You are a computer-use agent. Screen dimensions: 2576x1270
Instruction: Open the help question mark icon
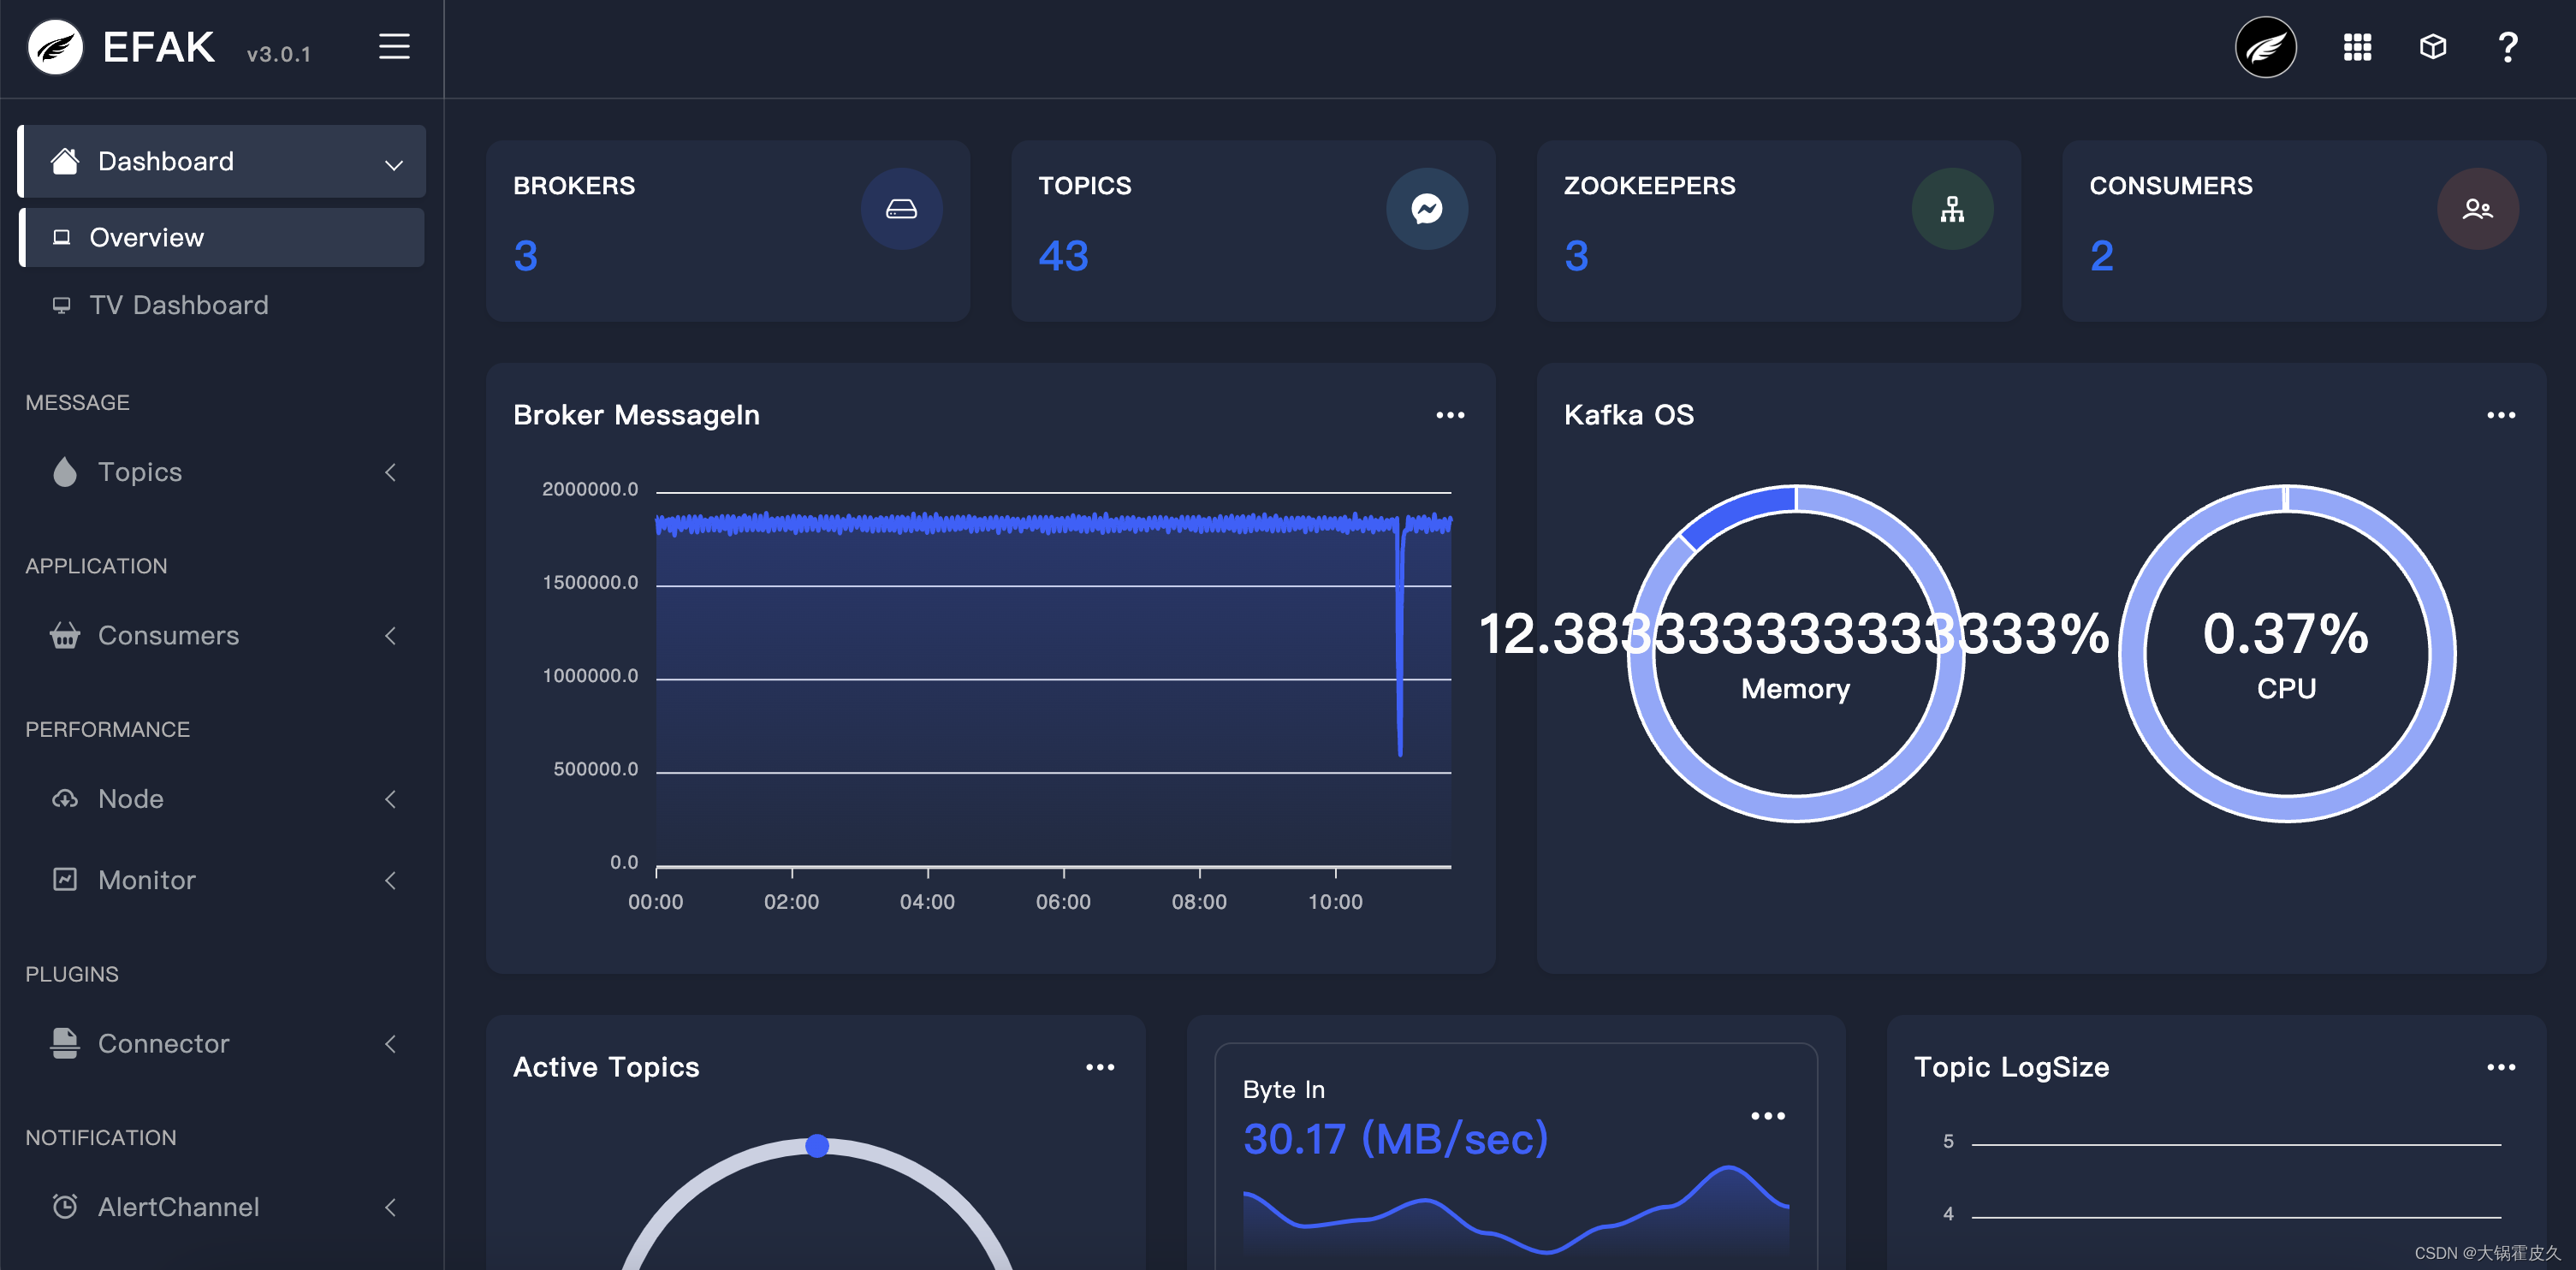(x=2507, y=47)
